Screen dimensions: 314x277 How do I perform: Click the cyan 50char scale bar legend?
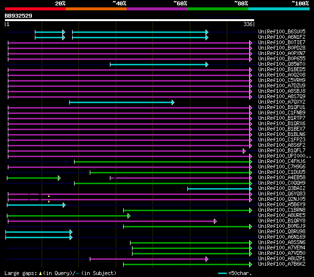click(223, 273)
